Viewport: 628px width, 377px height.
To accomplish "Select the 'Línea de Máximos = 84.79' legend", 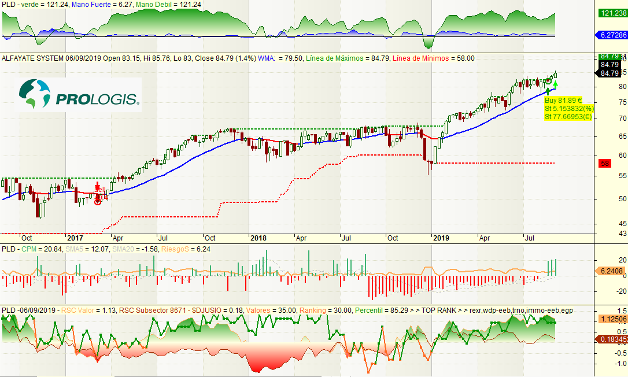I will pyautogui.click(x=348, y=58).
